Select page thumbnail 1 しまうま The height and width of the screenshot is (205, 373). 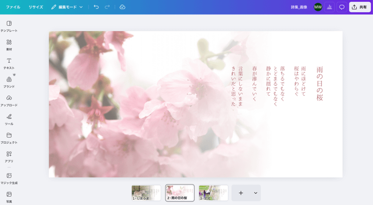pyautogui.click(x=146, y=193)
